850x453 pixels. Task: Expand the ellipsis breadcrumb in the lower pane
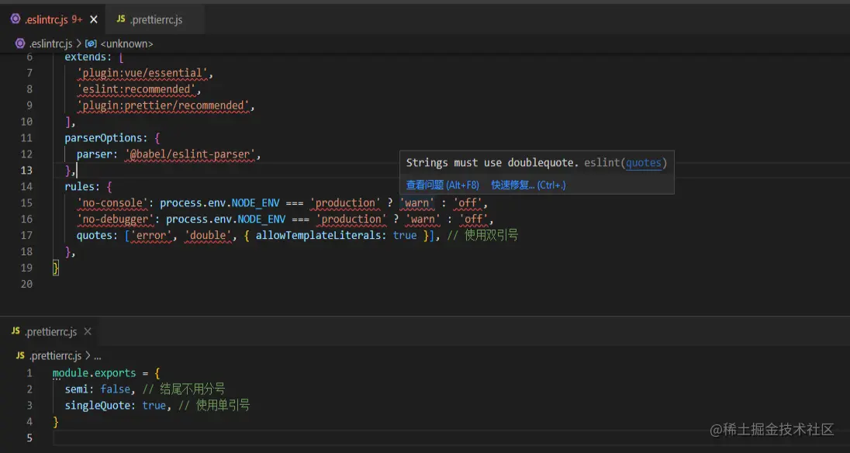tap(97, 356)
